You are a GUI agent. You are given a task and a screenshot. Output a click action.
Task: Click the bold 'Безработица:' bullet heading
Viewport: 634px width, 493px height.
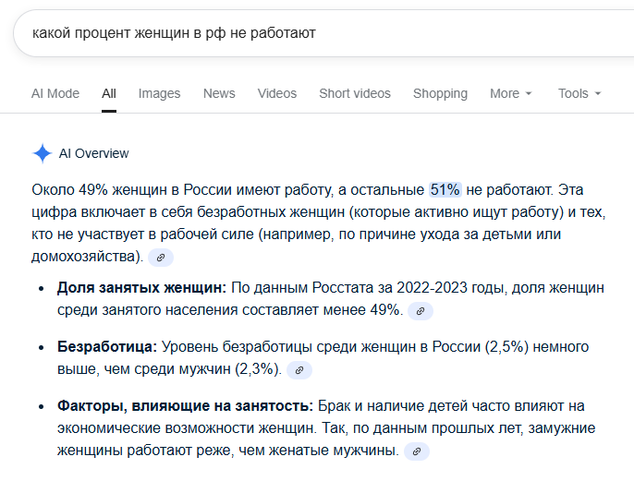coord(107,347)
